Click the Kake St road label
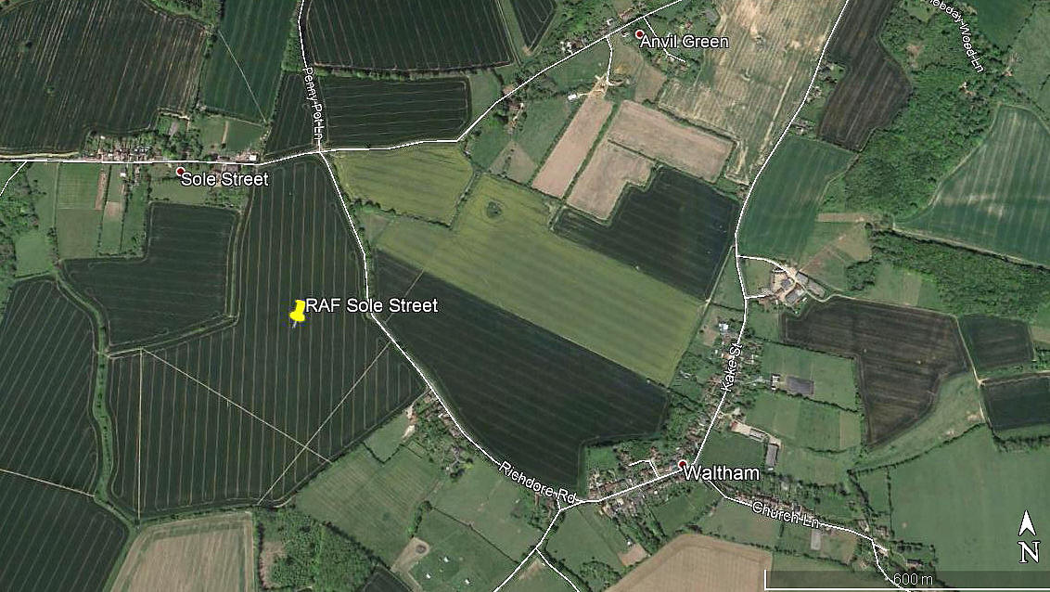The height and width of the screenshot is (592, 1050). 731,369
